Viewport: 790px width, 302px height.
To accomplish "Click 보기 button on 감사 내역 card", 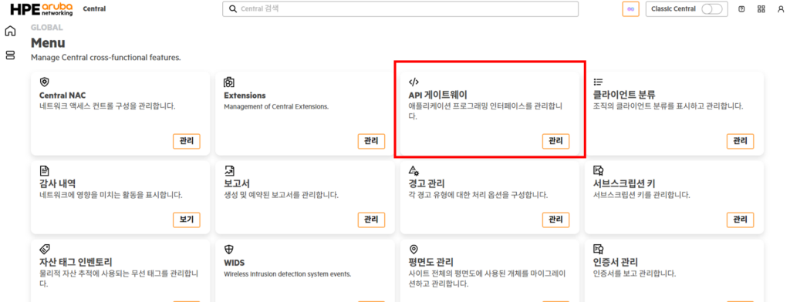I will 187,220.
